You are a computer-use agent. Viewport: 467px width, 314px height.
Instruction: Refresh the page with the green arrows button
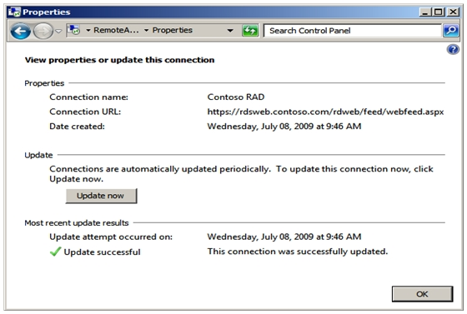click(250, 30)
